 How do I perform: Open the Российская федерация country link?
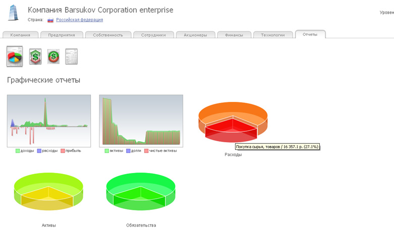(x=79, y=20)
